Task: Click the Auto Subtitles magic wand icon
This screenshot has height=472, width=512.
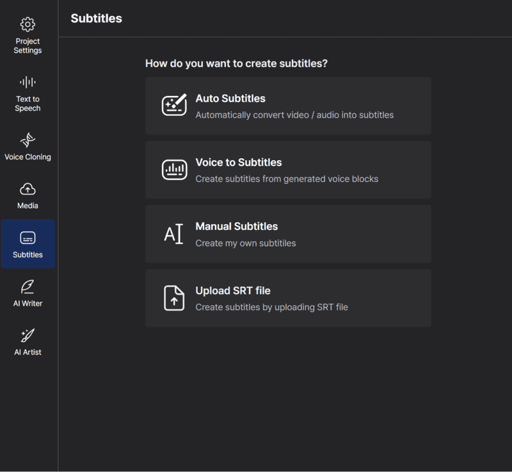Action: pyautogui.click(x=174, y=106)
